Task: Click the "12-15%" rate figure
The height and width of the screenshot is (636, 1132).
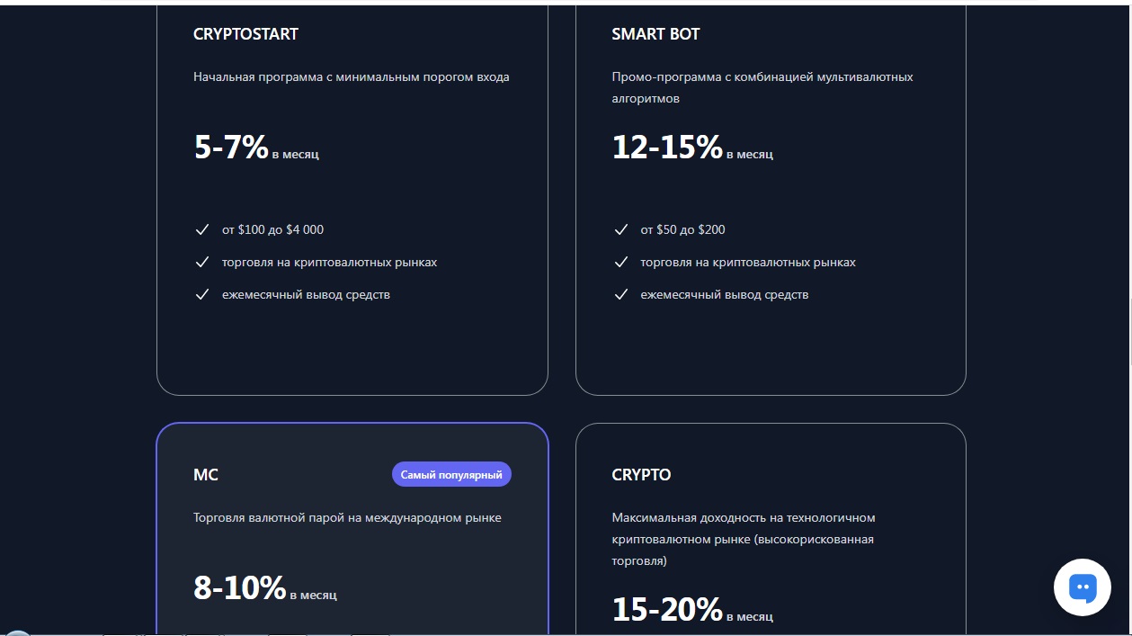Action: [667, 146]
